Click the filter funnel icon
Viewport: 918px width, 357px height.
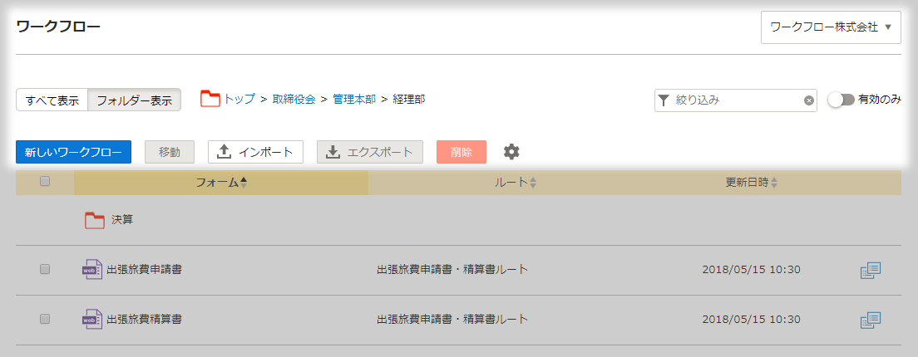pyautogui.click(x=664, y=100)
